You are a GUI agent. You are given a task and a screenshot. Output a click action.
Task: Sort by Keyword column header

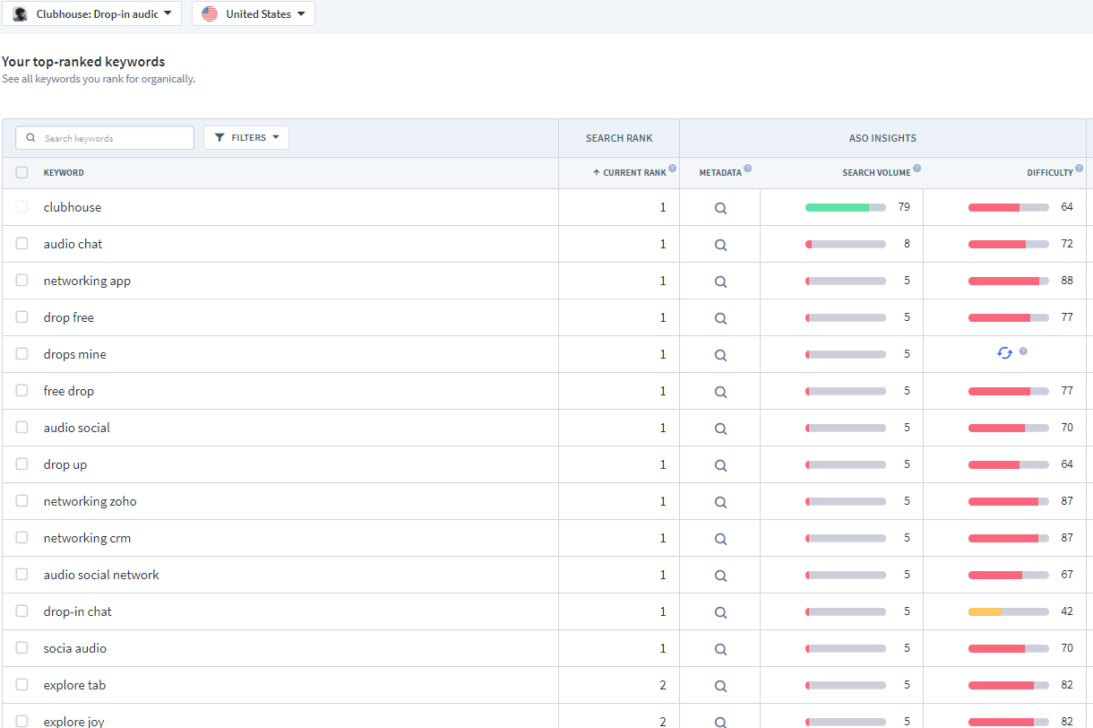point(64,173)
